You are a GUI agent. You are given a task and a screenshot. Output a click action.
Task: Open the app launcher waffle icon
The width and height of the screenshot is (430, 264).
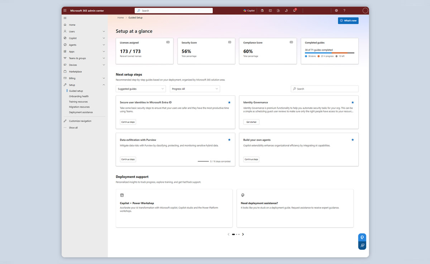tap(65, 11)
